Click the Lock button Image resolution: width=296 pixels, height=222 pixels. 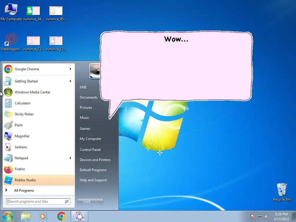87,201
